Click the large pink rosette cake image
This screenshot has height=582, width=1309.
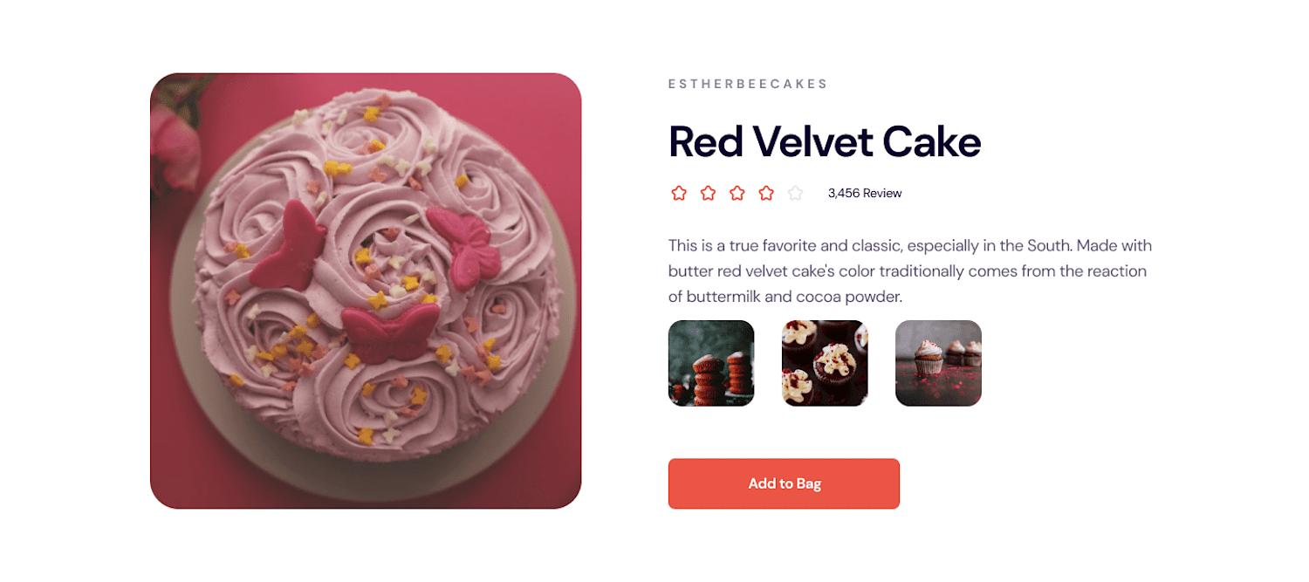(x=366, y=291)
